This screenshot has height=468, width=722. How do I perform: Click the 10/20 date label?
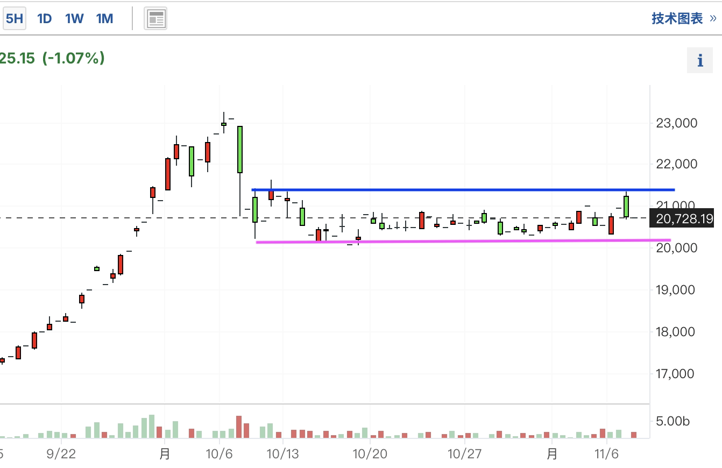point(370,454)
